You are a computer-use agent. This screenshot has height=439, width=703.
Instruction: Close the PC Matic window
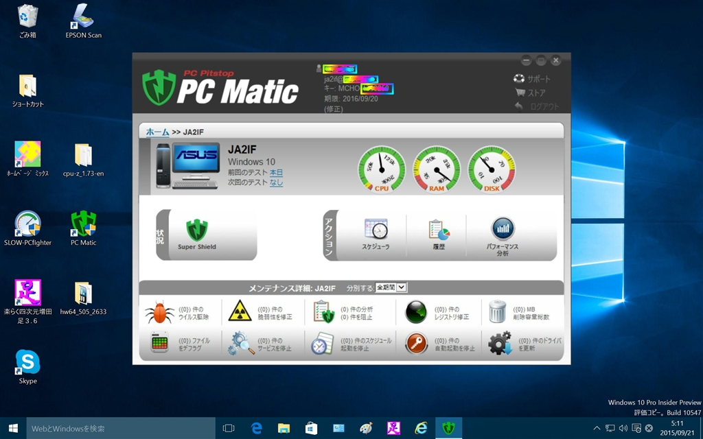556,60
